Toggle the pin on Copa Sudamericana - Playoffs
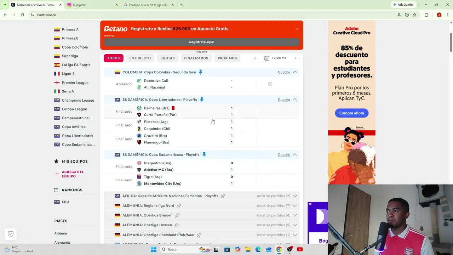The width and height of the screenshot is (453, 255). [204, 154]
